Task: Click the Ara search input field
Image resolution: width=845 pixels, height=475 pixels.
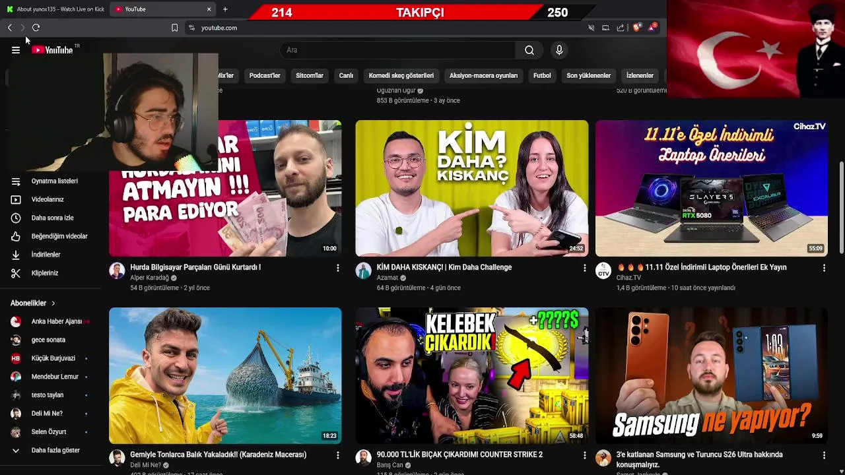Action: point(397,50)
